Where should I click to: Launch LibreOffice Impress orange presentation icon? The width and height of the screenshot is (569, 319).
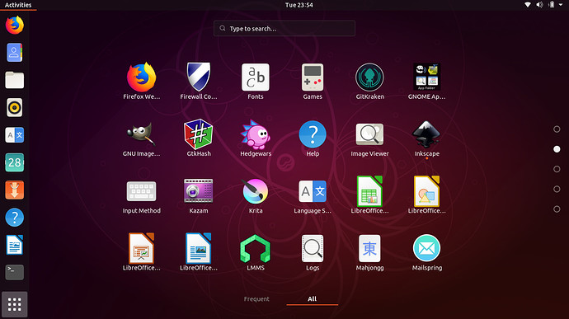(x=142, y=248)
